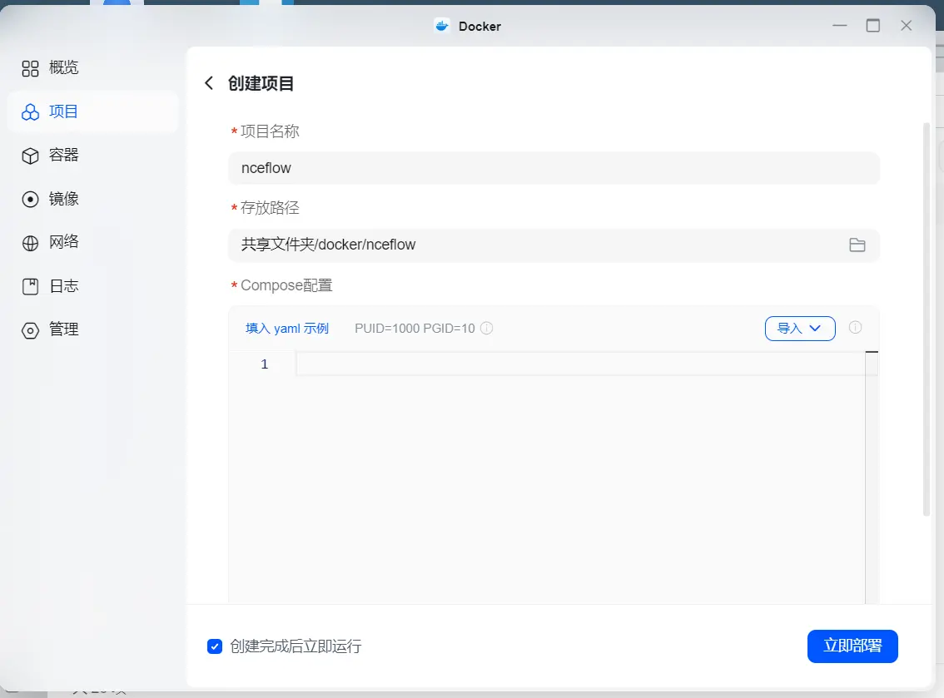Click the Compose配置 label
Image resolution: width=944 pixels, height=698 pixels.
click(286, 285)
